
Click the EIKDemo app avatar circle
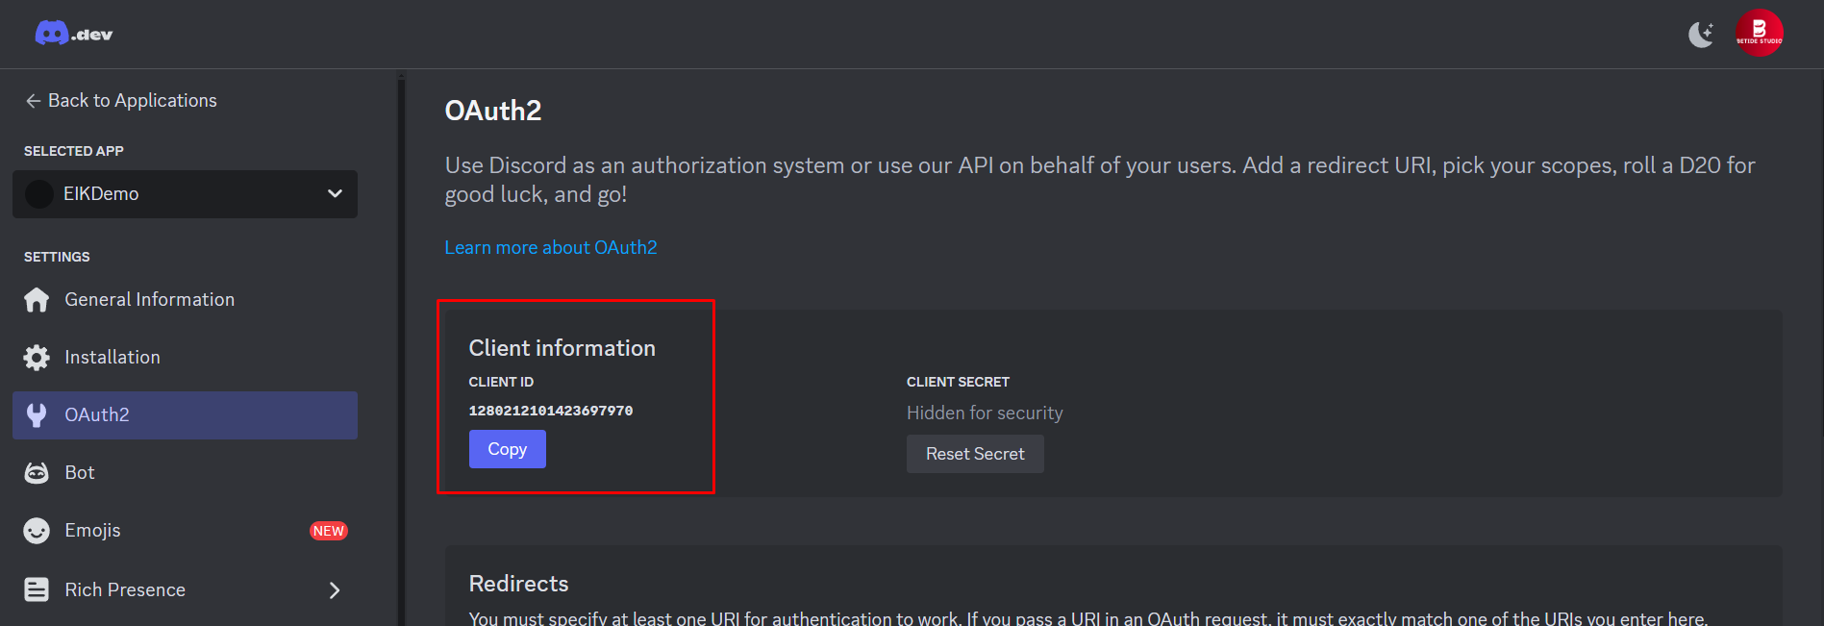click(39, 194)
